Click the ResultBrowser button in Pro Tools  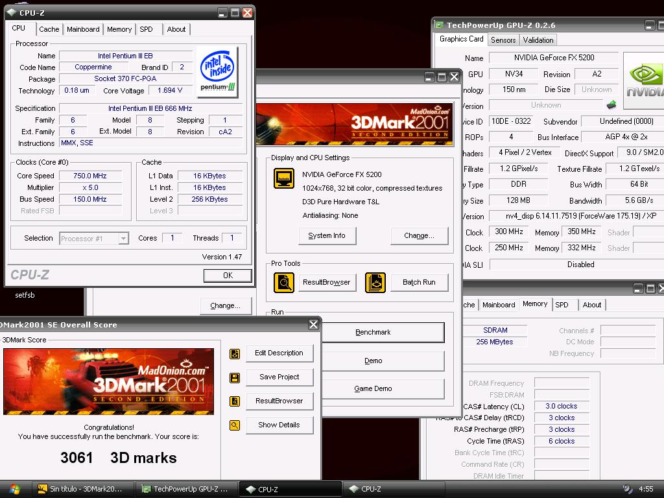(x=327, y=283)
